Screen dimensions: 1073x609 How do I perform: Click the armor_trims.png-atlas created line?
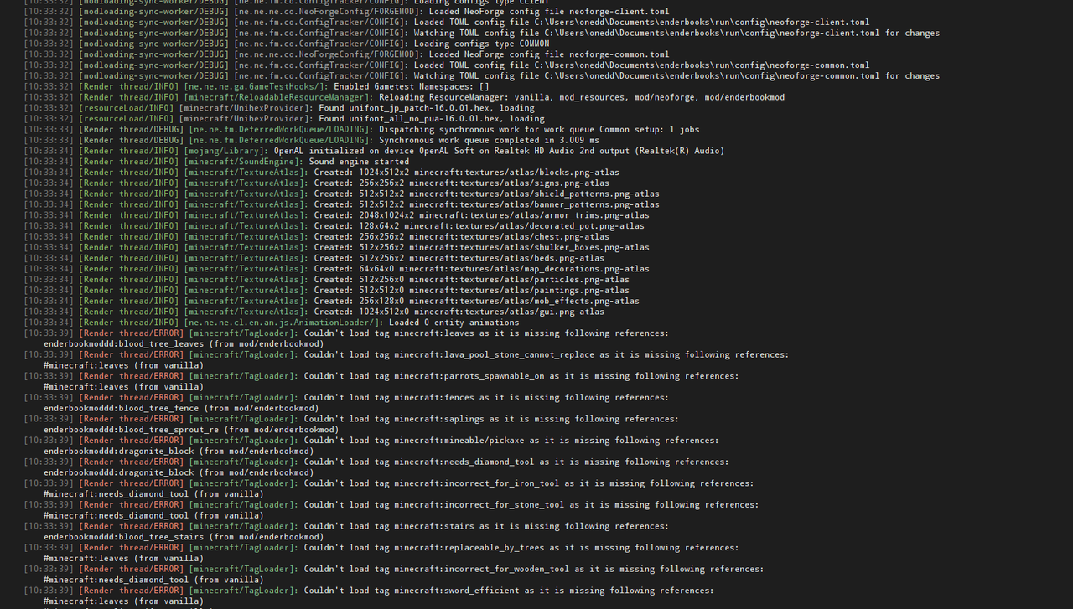click(336, 215)
